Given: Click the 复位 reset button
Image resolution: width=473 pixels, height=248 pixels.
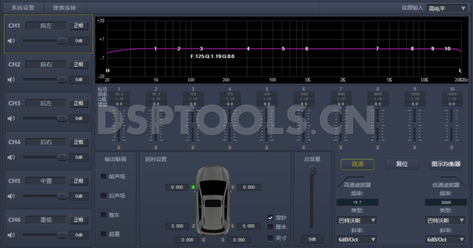Looking at the screenshot, I should pyautogui.click(x=402, y=164).
